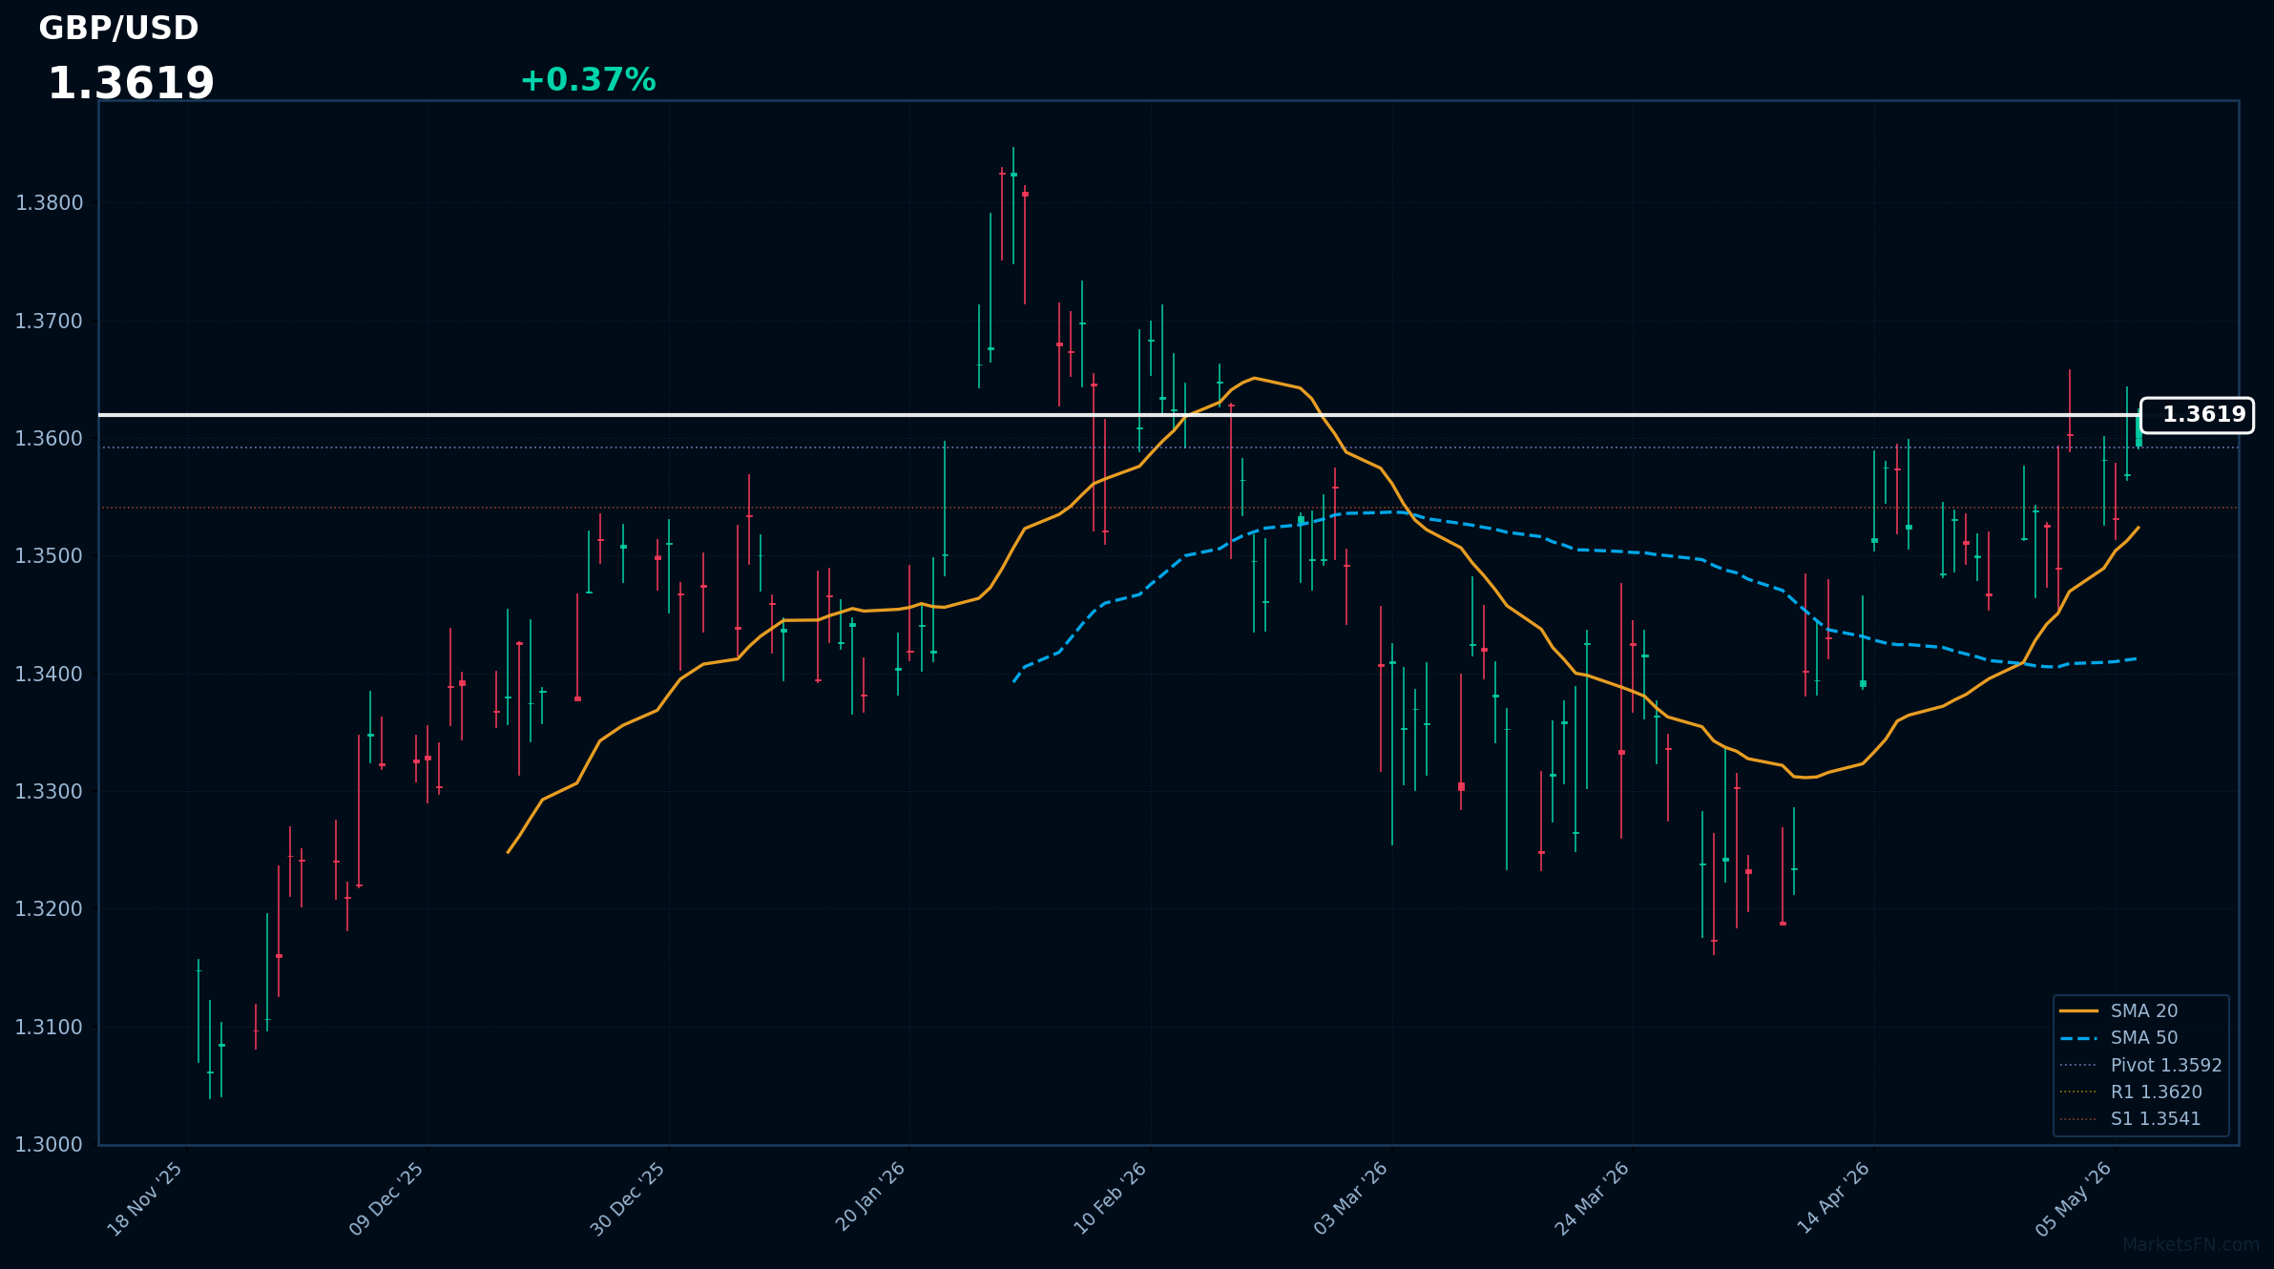Click the Pivot 1.3592 legend entry

2140,1065
